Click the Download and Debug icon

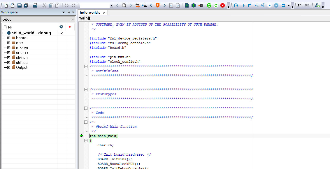[187, 6]
